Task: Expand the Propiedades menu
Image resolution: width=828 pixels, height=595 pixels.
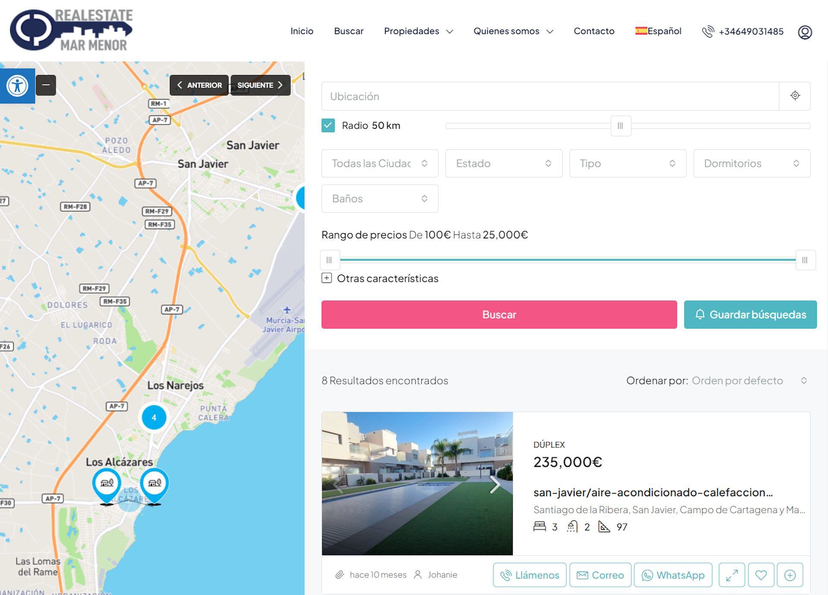Action: pyautogui.click(x=418, y=31)
